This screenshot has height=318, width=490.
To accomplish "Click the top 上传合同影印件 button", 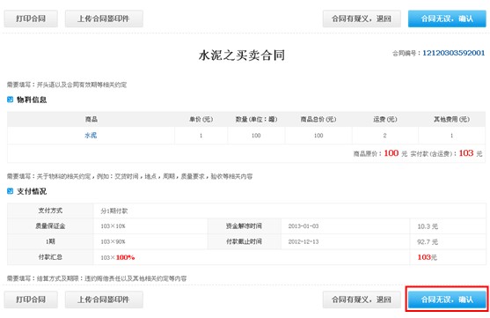I will [104, 18].
